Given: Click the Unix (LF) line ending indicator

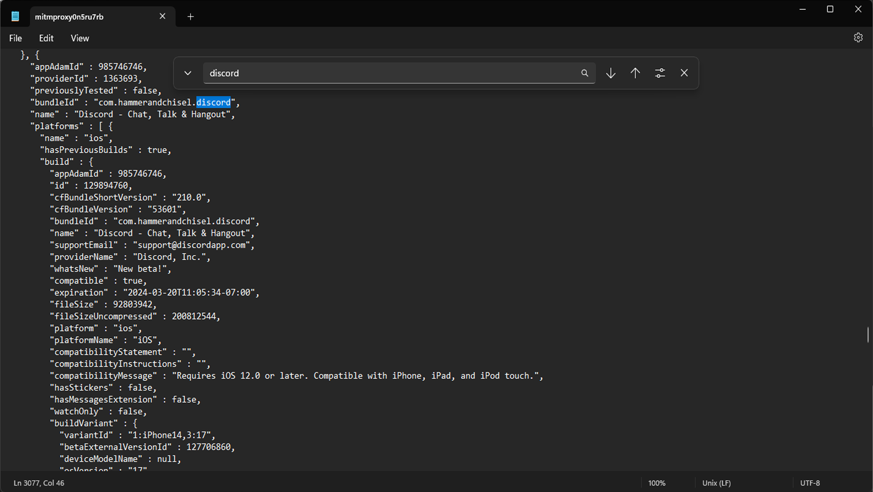Looking at the screenshot, I should (x=717, y=483).
